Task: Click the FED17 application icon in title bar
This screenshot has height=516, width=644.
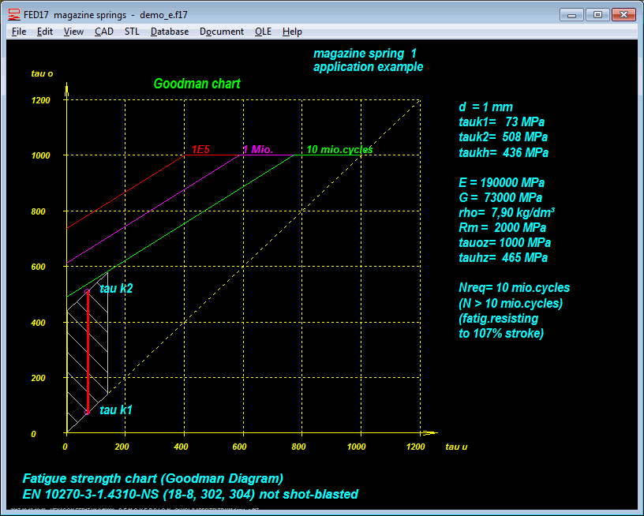Action: point(13,14)
